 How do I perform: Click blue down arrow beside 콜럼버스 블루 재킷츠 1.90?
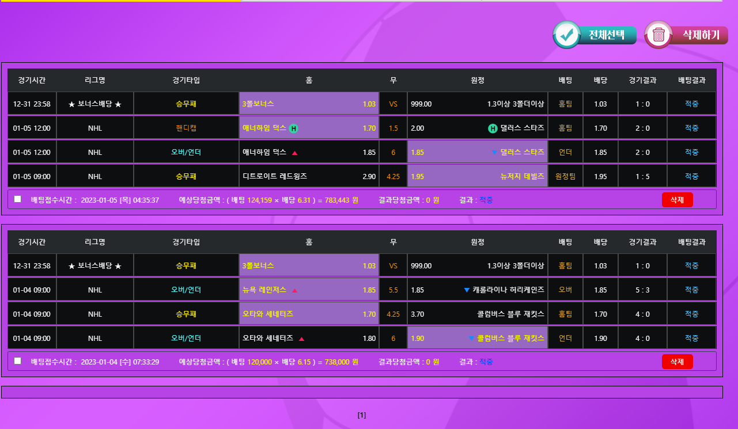471,339
